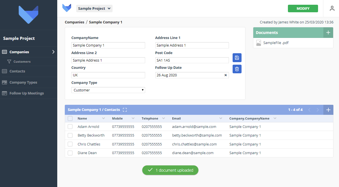
Task: Expand the Email column filter arrow
Action: [x=221, y=118]
